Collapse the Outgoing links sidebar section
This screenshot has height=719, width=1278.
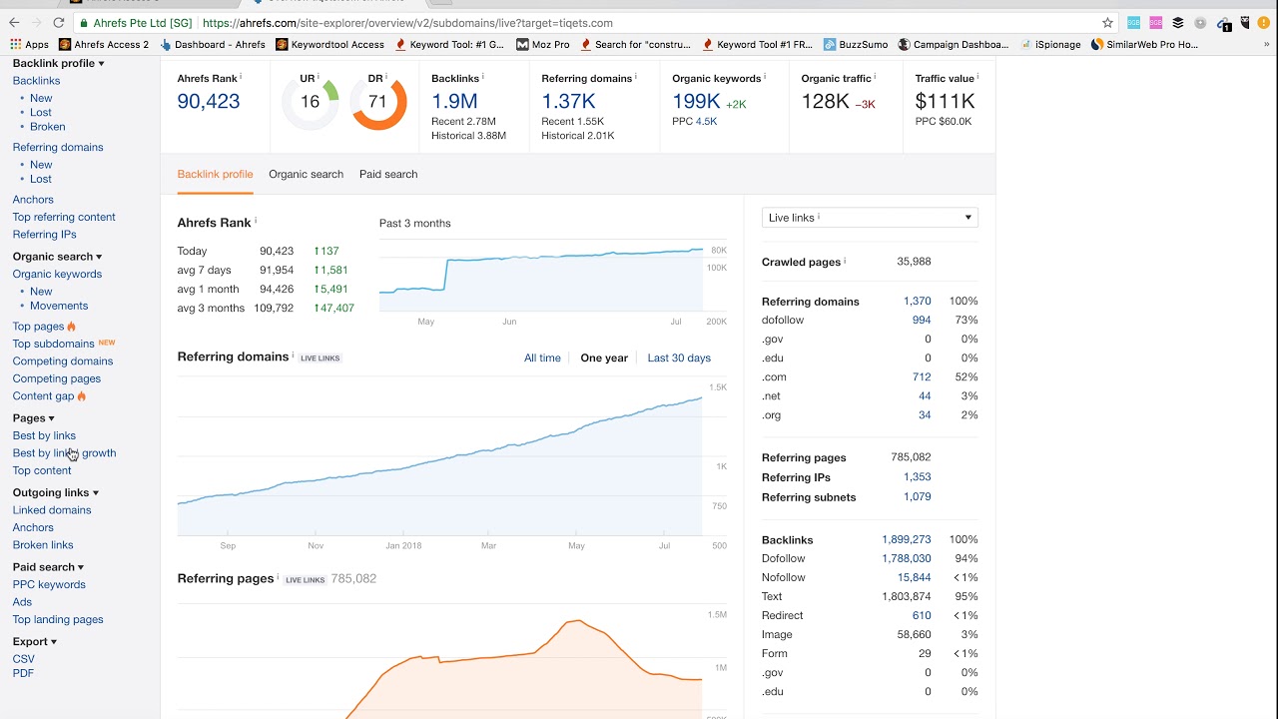pos(55,492)
